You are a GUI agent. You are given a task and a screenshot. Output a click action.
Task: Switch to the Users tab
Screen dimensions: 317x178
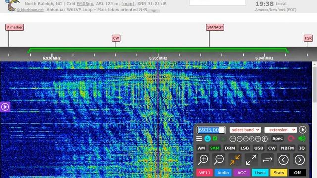[260, 173]
